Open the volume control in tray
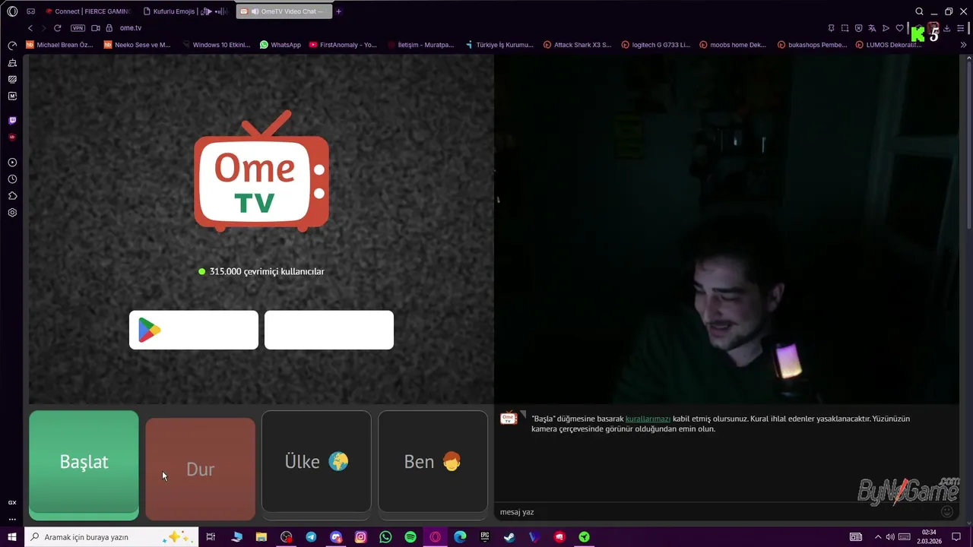 point(890,537)
